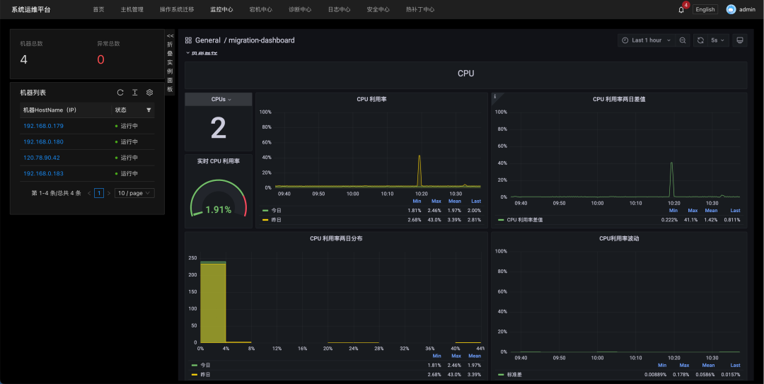This screenshot has height=384, width=764.
Task: Open CPU 利用率两日分布 panel title menu
Action: click(336, 238)
